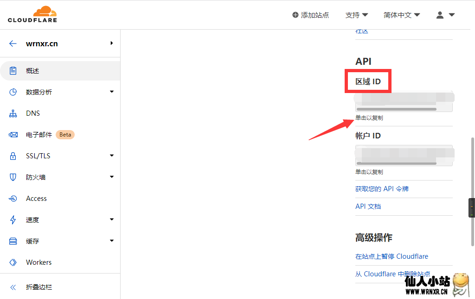Click the wrnxr.cn domain name
Image resolution: width=475 pixels, height=299 pixels.
tap(42, 44)
